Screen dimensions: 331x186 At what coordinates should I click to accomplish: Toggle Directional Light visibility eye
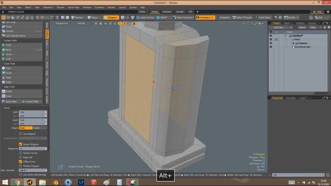pos(271,47)
